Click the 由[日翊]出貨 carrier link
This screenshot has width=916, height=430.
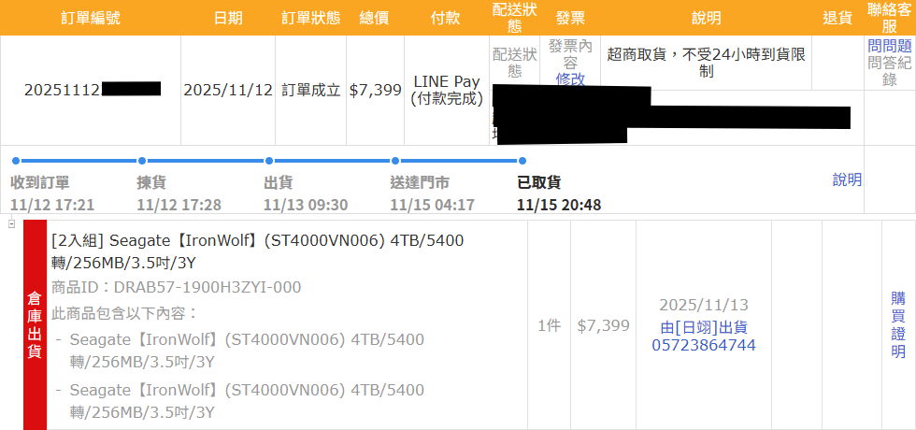pyautogui.click(x=703, y=327)
